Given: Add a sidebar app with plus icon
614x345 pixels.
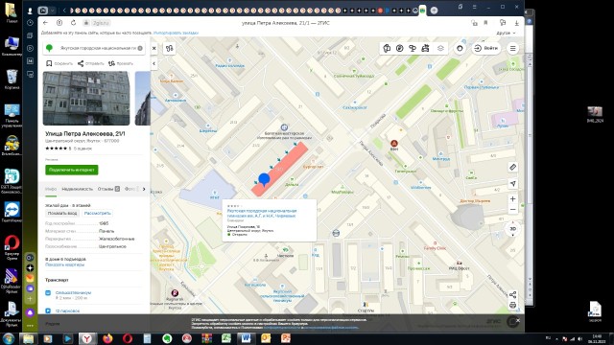Looking at the screenshot, I should pos(30,298).
